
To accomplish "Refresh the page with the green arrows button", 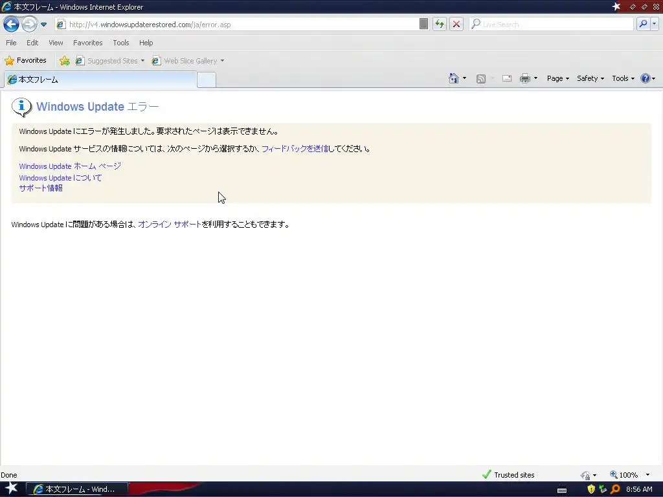I will (x=440, y=24).
